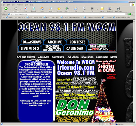Open the Discuss toolbar button

(102, 9)
